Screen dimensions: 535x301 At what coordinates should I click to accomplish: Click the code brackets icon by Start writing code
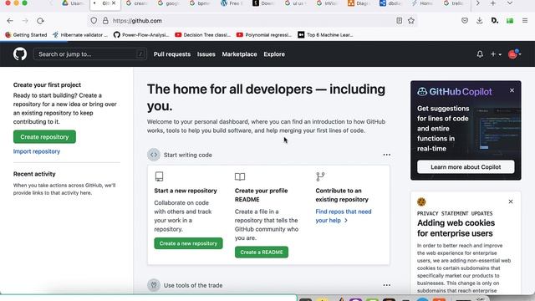coord(154,155)
